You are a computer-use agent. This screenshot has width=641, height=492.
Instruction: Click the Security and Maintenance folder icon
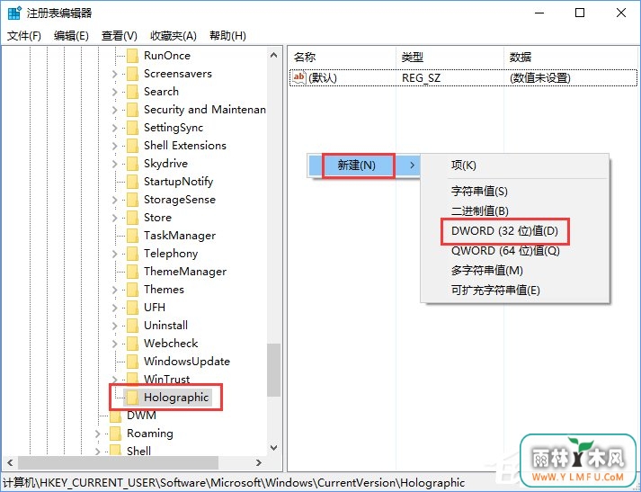point(132,110)
